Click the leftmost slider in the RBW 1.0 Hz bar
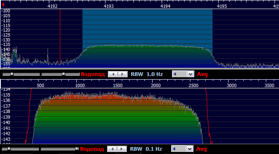The height and width of the screenshot is (154, 279). pos(21,74)
